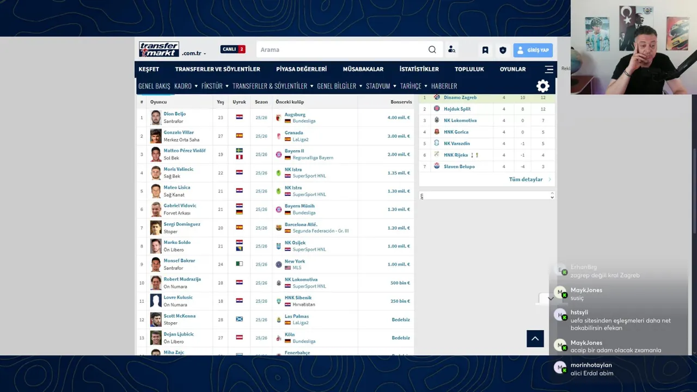Click Bayern Münih club link
The width and height of the screenshot is (697, 392).
tap(299, 206)
